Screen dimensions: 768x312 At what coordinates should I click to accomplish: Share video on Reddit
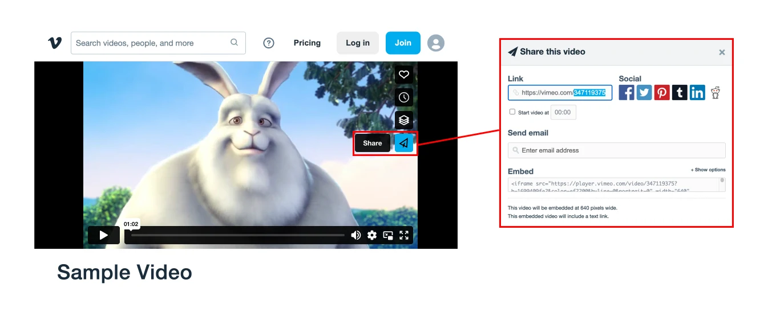pyautogui.click(x=716, y=92)
